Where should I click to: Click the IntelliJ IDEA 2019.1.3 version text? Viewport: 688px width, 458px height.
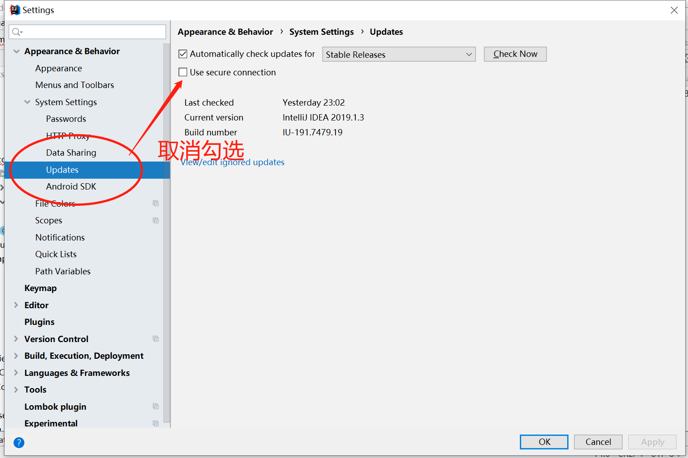(x=323, y=118)
